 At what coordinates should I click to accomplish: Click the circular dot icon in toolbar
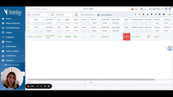144,14
